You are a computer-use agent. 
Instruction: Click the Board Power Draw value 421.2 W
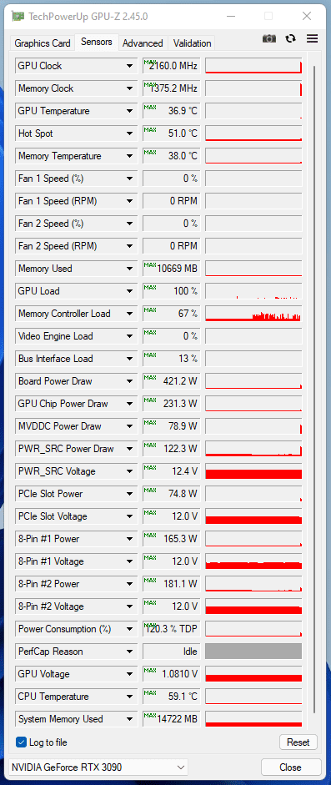point(172,381)
